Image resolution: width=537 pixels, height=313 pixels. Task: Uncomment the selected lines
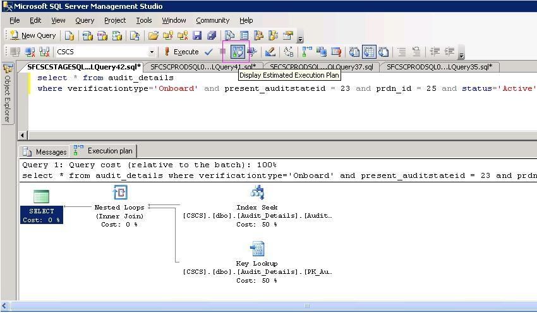[416, 52]
